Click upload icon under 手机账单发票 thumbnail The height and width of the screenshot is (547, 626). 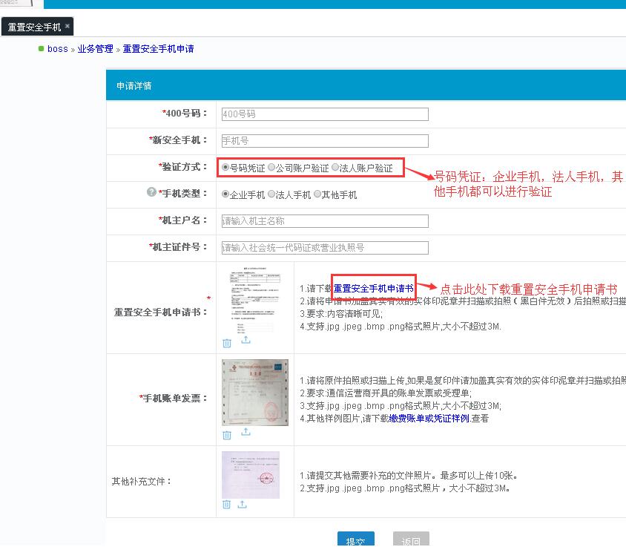tap(246, 432)
